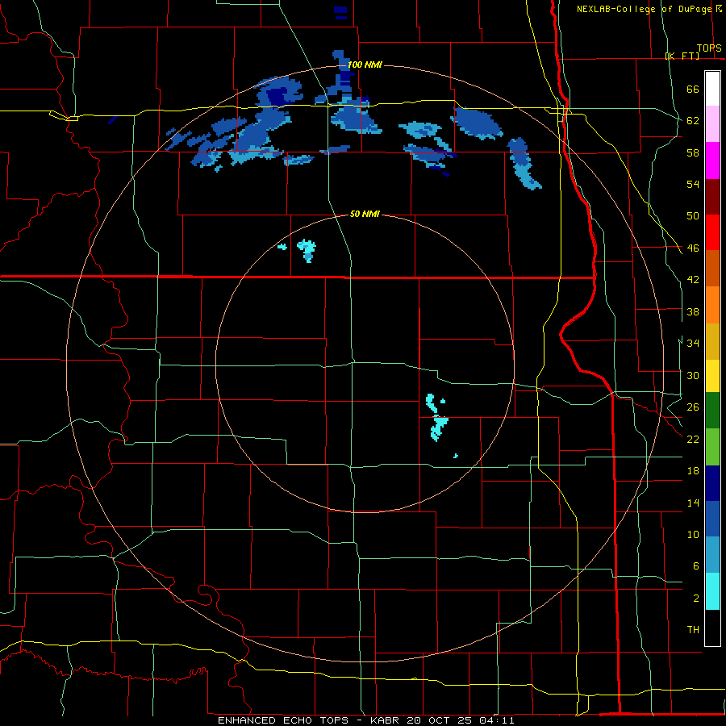Click the dark red swatch between 50 and 54
The width and height of the screenshot is (726, 726).
pyautogui.click(x=712, y=197)
